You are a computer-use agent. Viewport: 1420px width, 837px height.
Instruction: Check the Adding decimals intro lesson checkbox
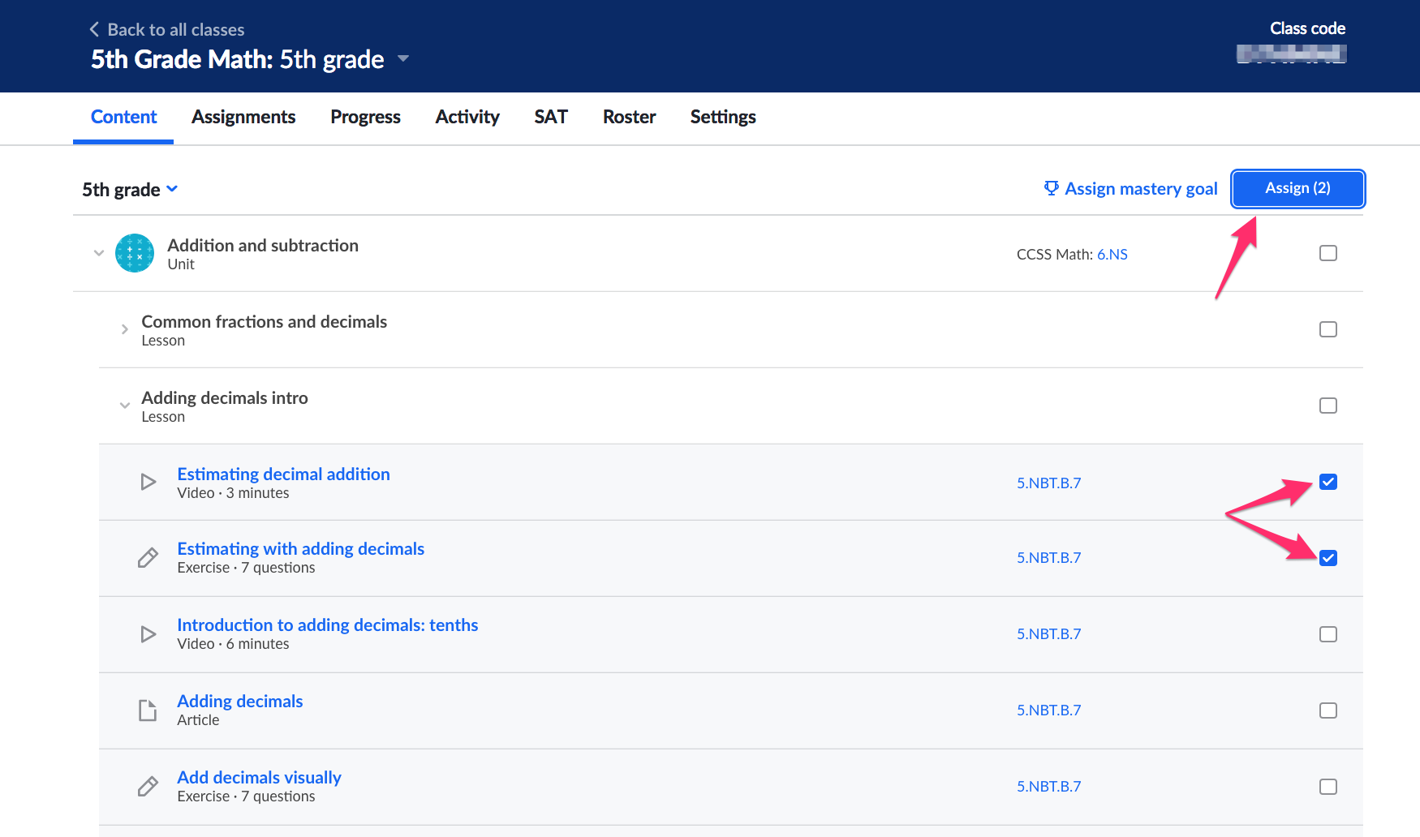click(x=1328, y=406)
